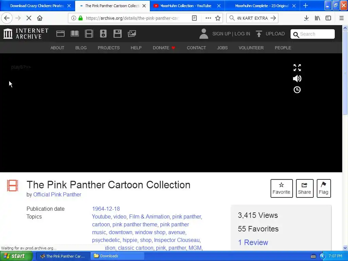The image size is (348, 261).
Task: Open the BLOG menu item
Action: 81,48
